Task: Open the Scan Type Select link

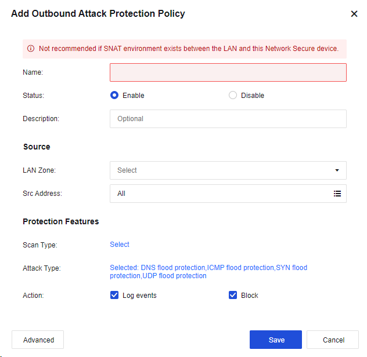Action: 120,245
